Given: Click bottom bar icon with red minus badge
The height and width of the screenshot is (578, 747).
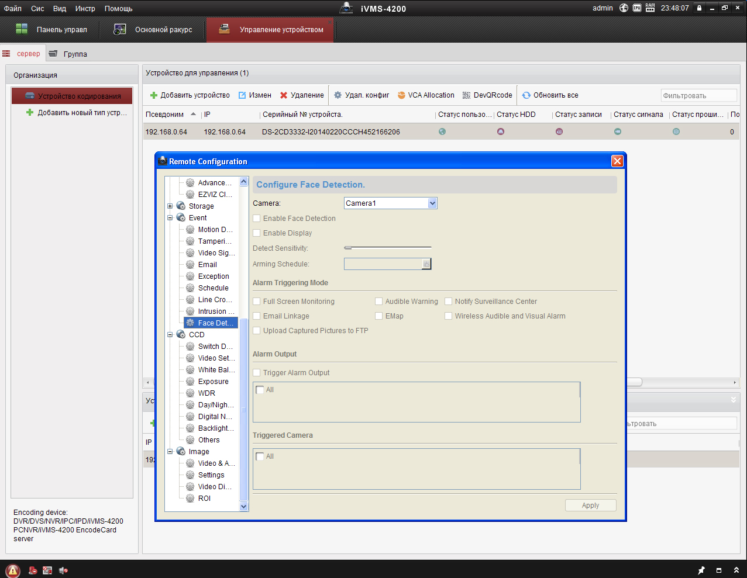Looking at the screenshot, I should click(x=33, y=570).
